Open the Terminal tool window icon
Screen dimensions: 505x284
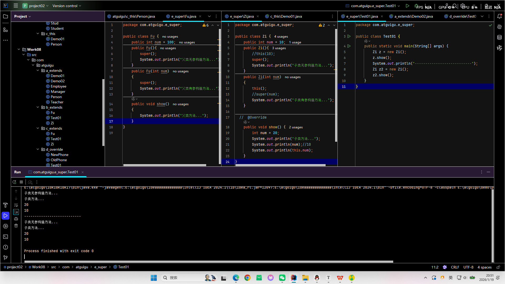(x=6, y=237)
